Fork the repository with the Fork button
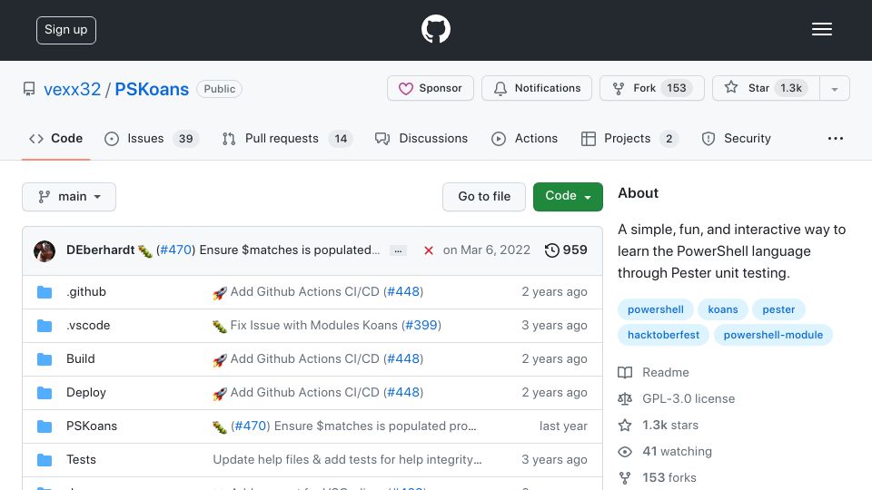Screen dimensions: 872x490 click(x=652, y=88)
